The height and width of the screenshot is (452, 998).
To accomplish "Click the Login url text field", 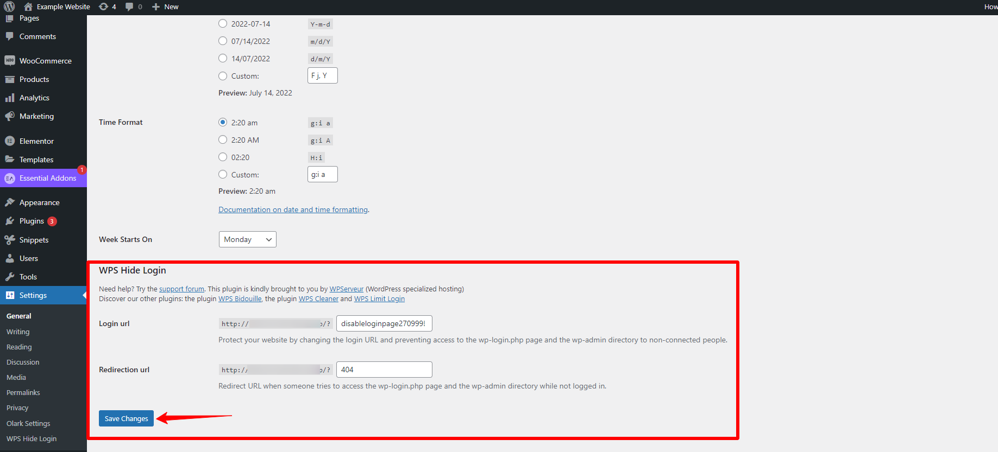I will pyautogui.click(x=384, y=323).
